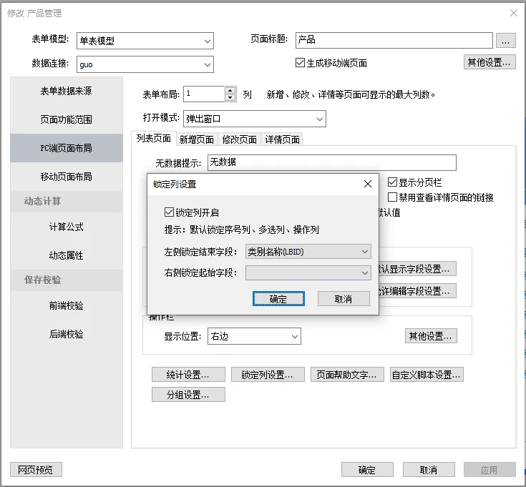The image size is (526, 487).
Task: Close the 锁定列设置 dialog with X
Action: click(368, 184)
